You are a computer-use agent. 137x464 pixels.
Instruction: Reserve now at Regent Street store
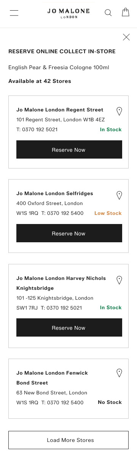point(69,149)
